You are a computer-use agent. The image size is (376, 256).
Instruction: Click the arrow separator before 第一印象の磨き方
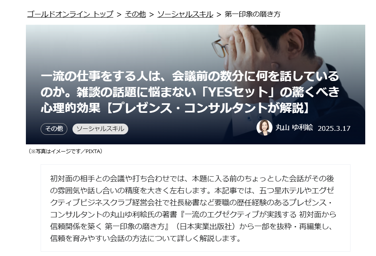(x=219, y=14)
